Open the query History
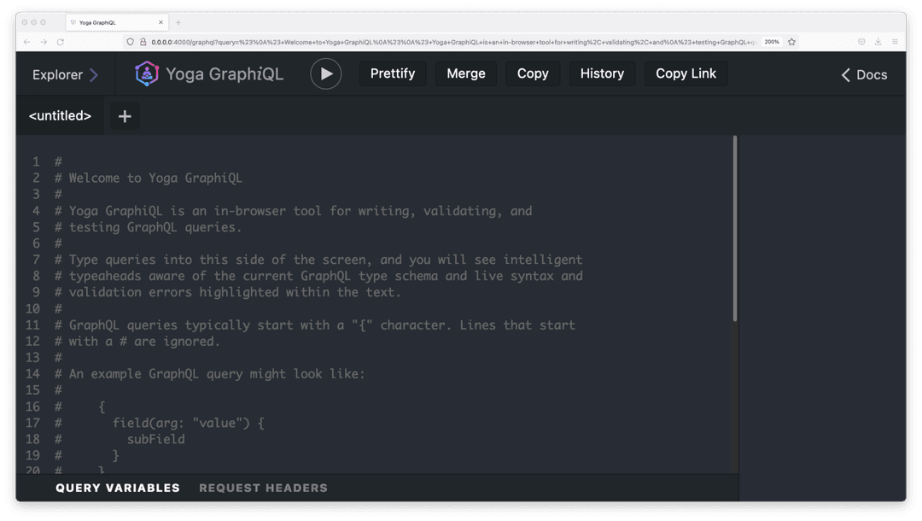Screen dimensions: 922x521 [x=602, y=73]
